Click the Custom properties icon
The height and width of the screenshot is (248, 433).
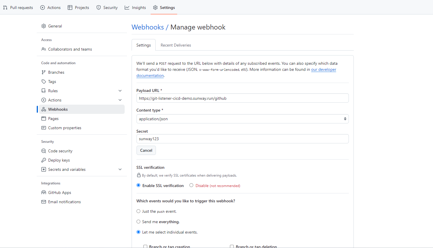(x=44, y=128)
